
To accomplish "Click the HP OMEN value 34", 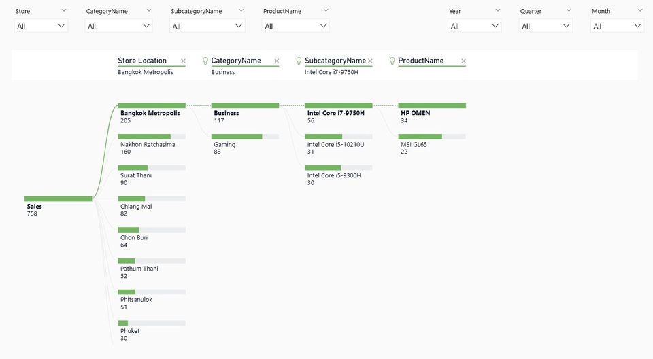I will (x=404, y=121).
